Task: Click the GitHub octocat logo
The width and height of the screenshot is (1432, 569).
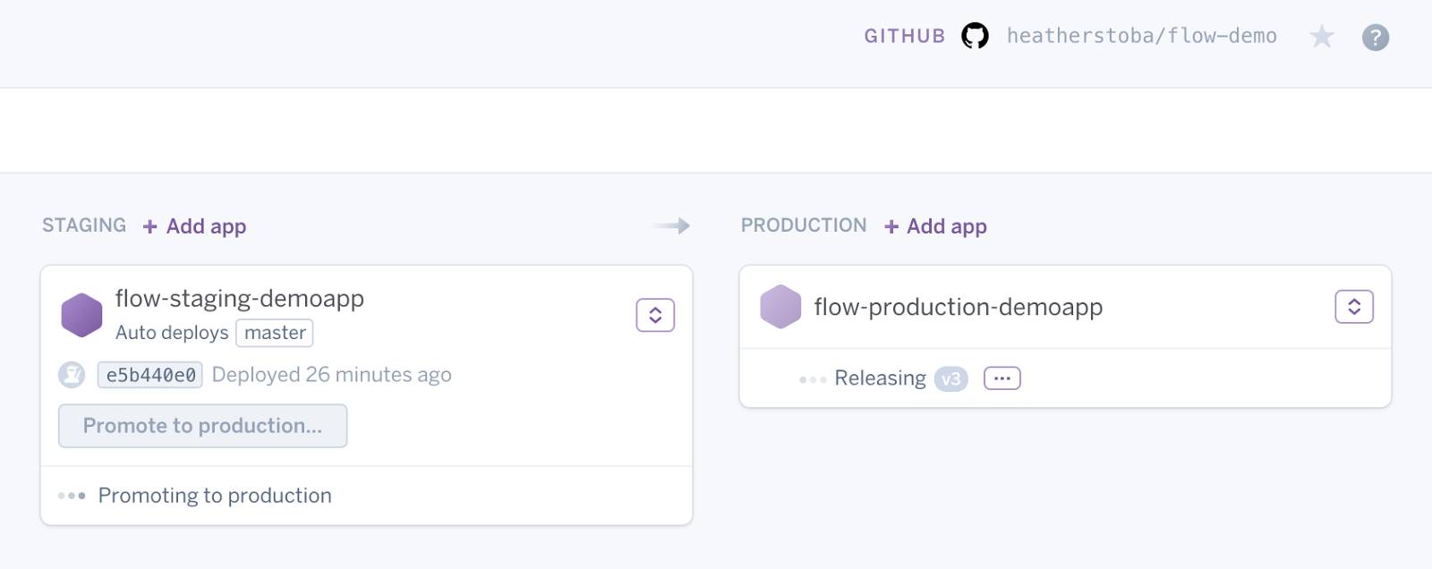Action: click(x=975, y=37)
